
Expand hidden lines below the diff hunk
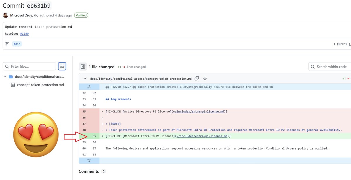pyautogui.click(x=89, y=161)
